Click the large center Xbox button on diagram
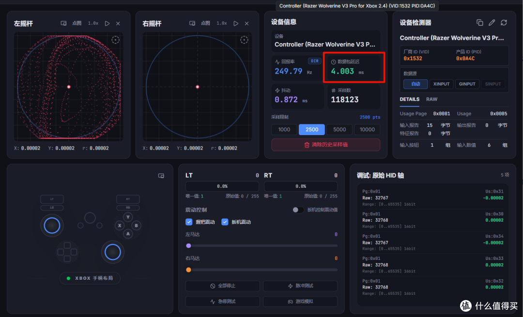523x317 pixels. pos(90,218)
